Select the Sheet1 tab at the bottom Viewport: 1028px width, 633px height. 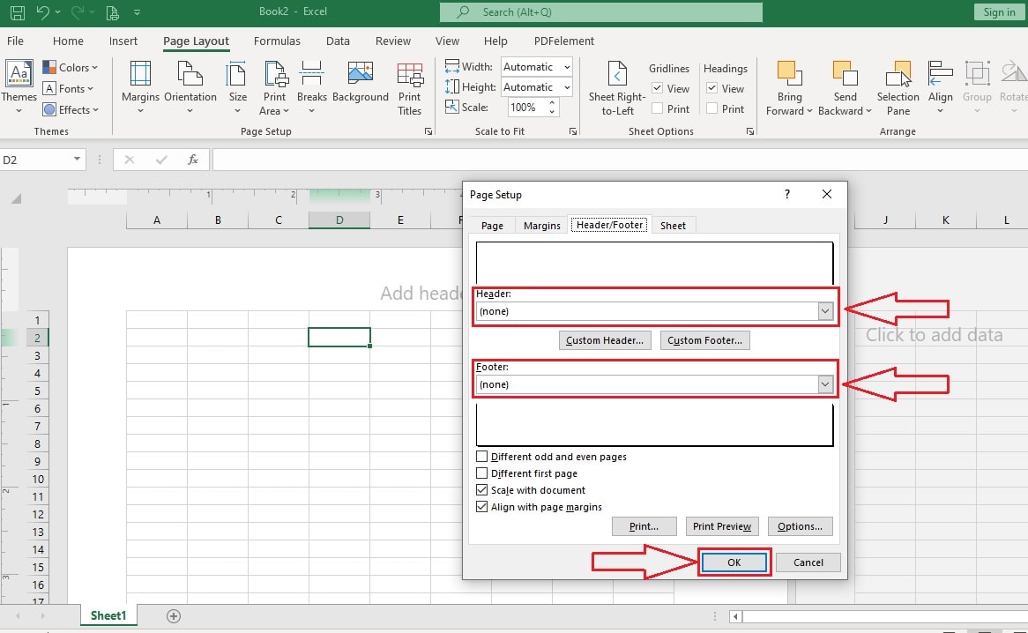(108, 615)
